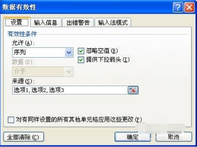Enable 对有同样设置的所有其他单元格应用这些更改 checkbox
197x147 pixels.
point(11,120)
